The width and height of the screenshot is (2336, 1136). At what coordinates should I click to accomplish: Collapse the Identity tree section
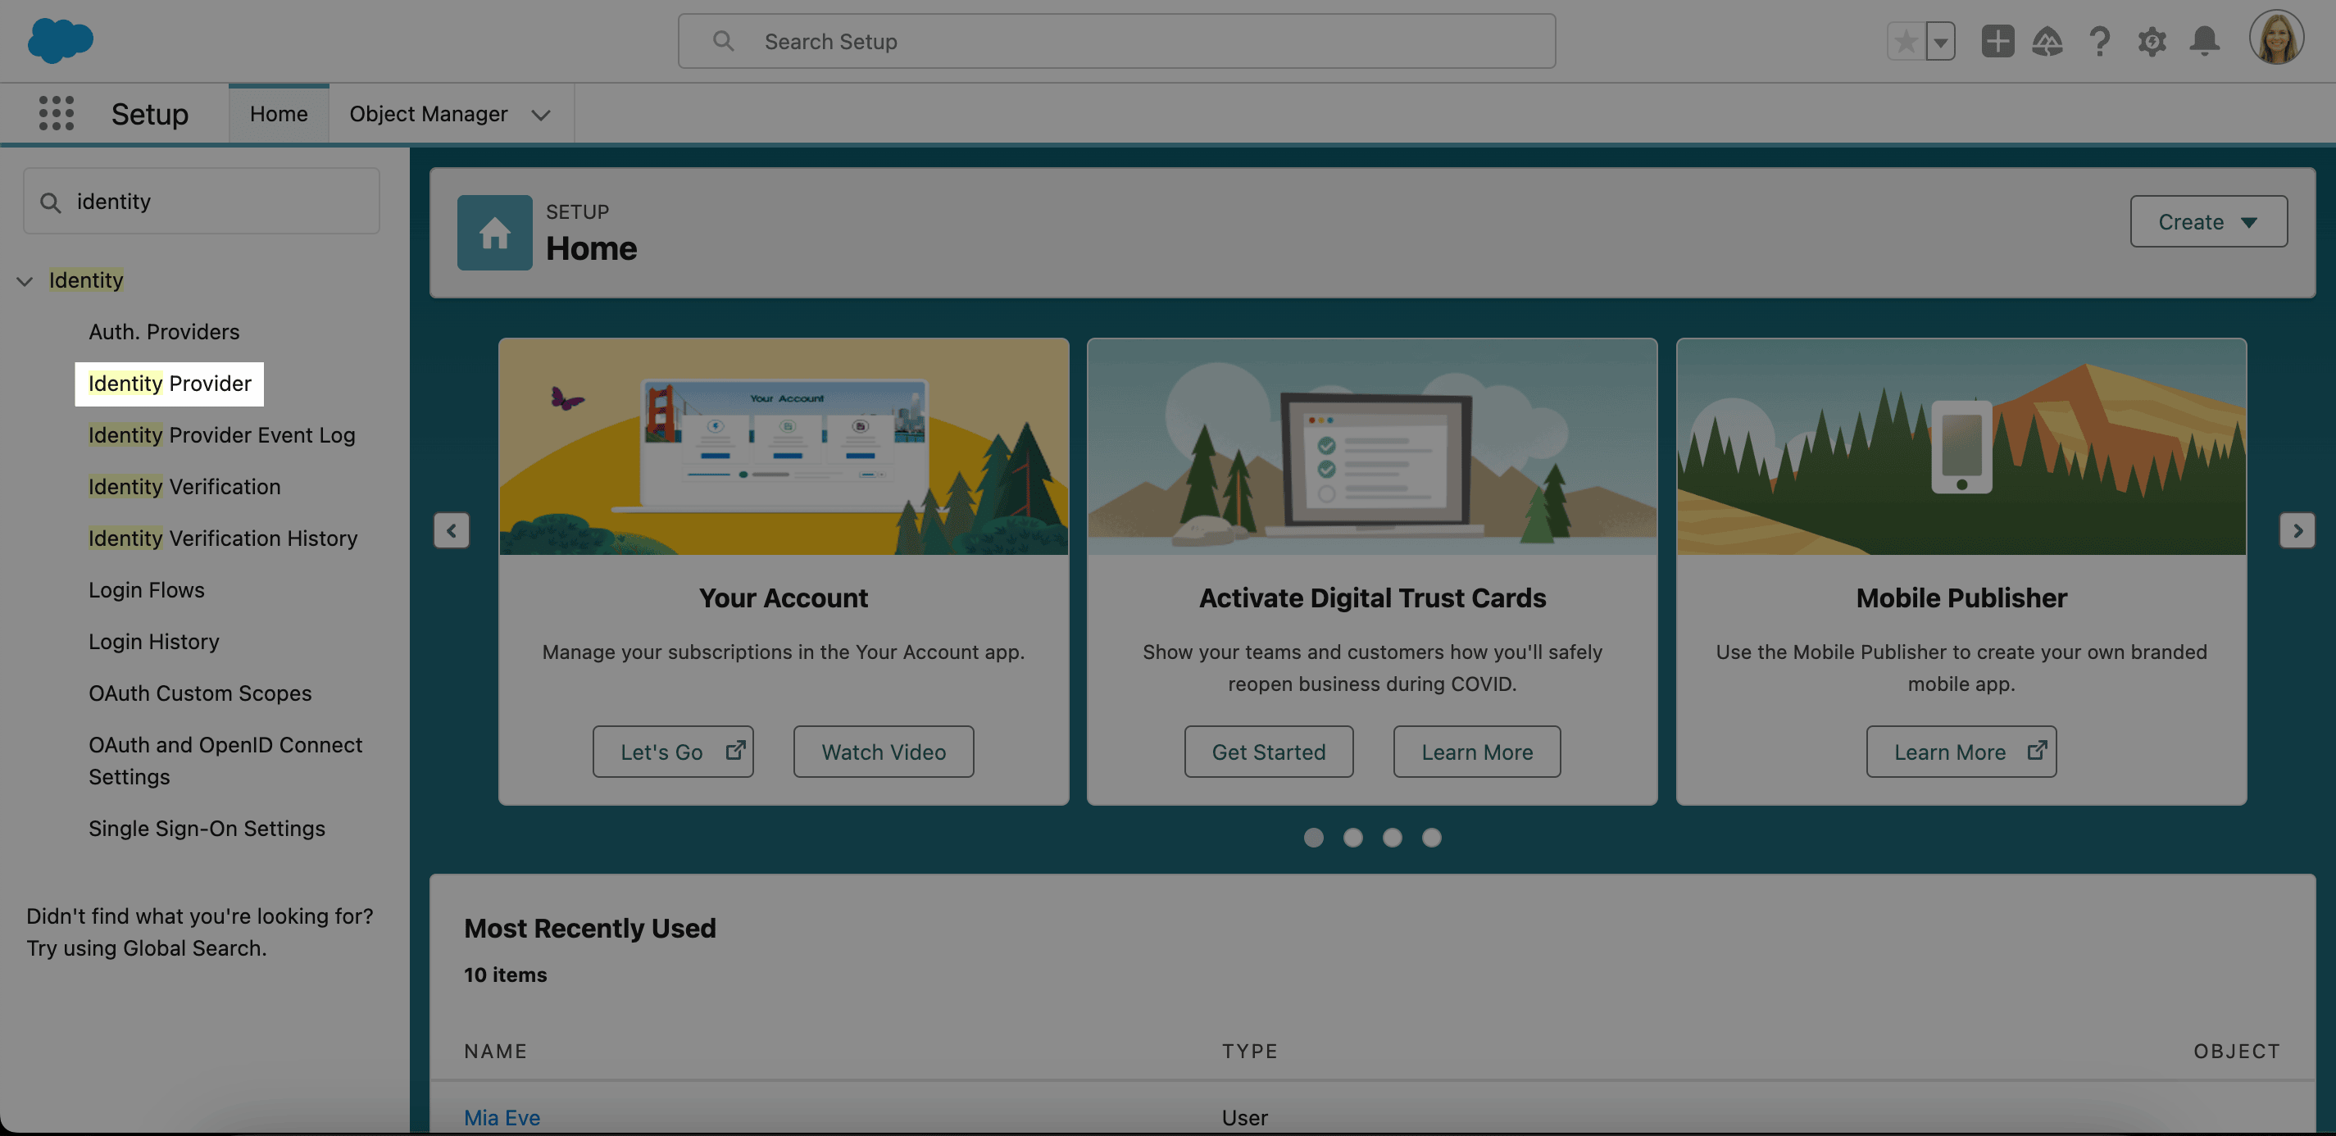(25, 281)
